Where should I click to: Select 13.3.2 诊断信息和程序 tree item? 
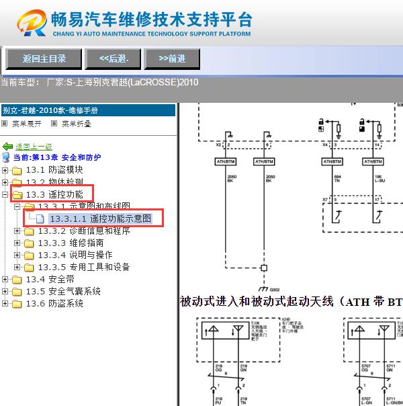[84, 231]
